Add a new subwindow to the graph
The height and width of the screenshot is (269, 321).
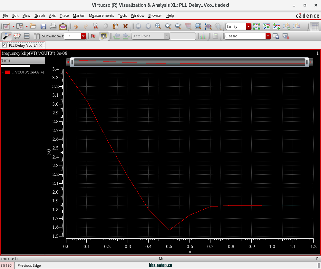pyautogui.click(x=20, y=26)
